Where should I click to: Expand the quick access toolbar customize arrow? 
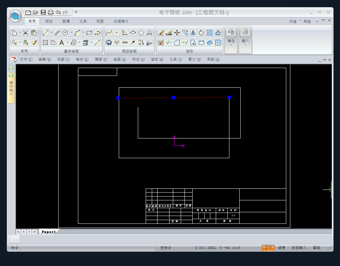[76, 12]
